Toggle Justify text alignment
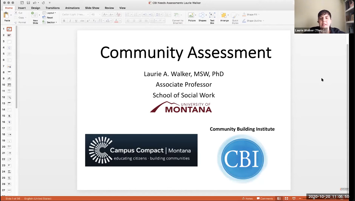 (146, 21)
